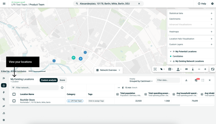Open the new column settings icon
Screen dimensions: 216x124
[x=196, y=80]
